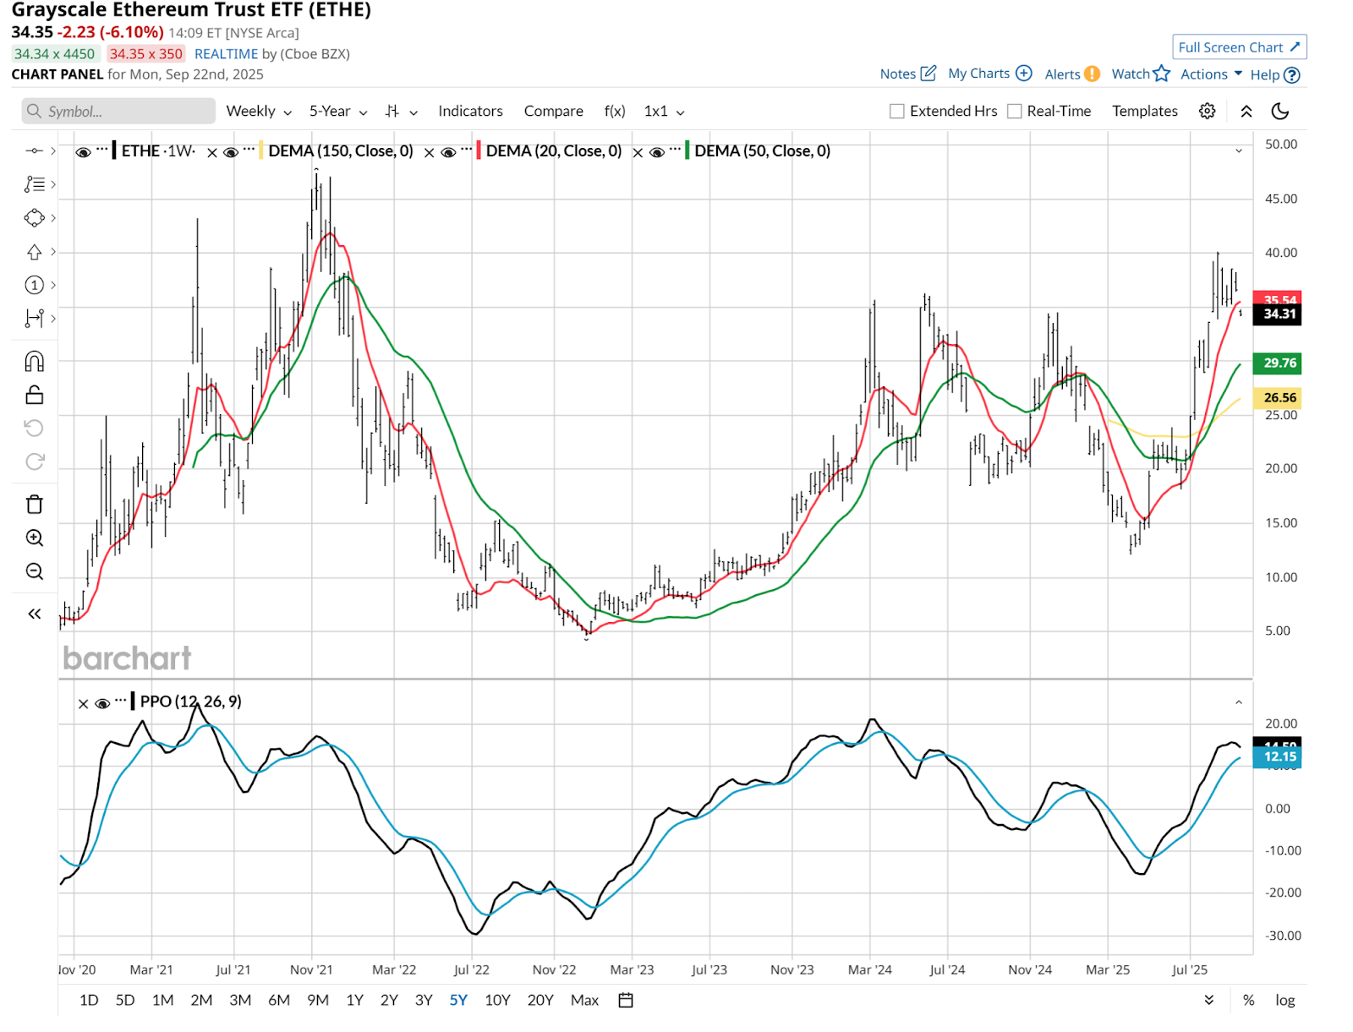This screenshot has width=1353, height=1032.
Task: Open Notes for this symbol
Action: coord(908,74)
